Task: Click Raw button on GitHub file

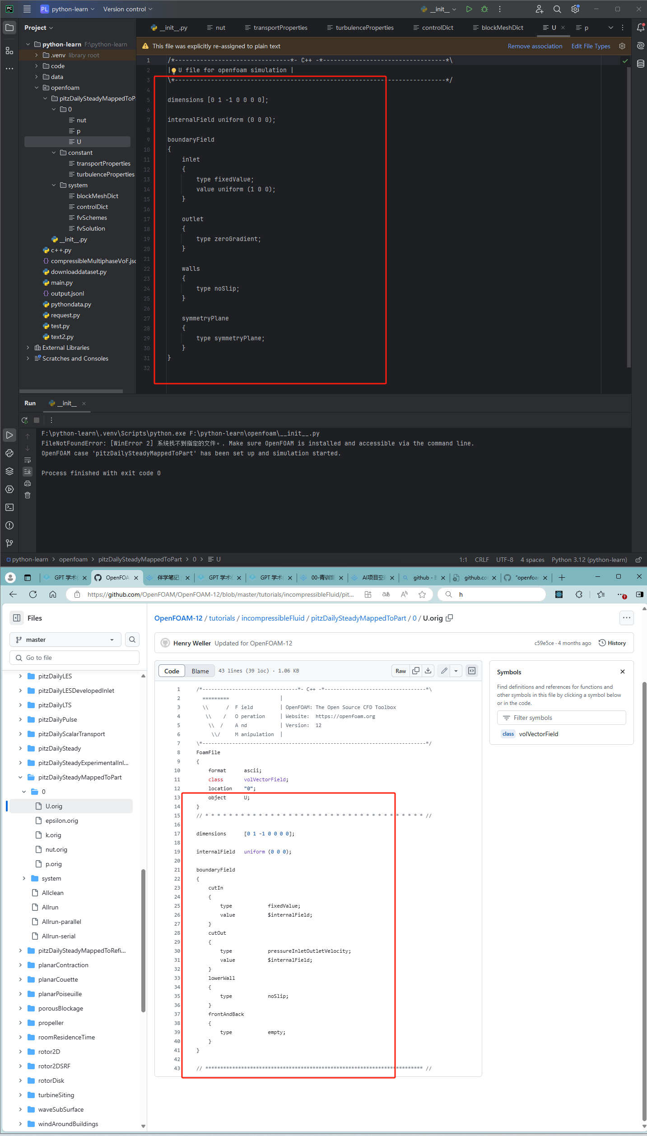Action: click(400, 671)
